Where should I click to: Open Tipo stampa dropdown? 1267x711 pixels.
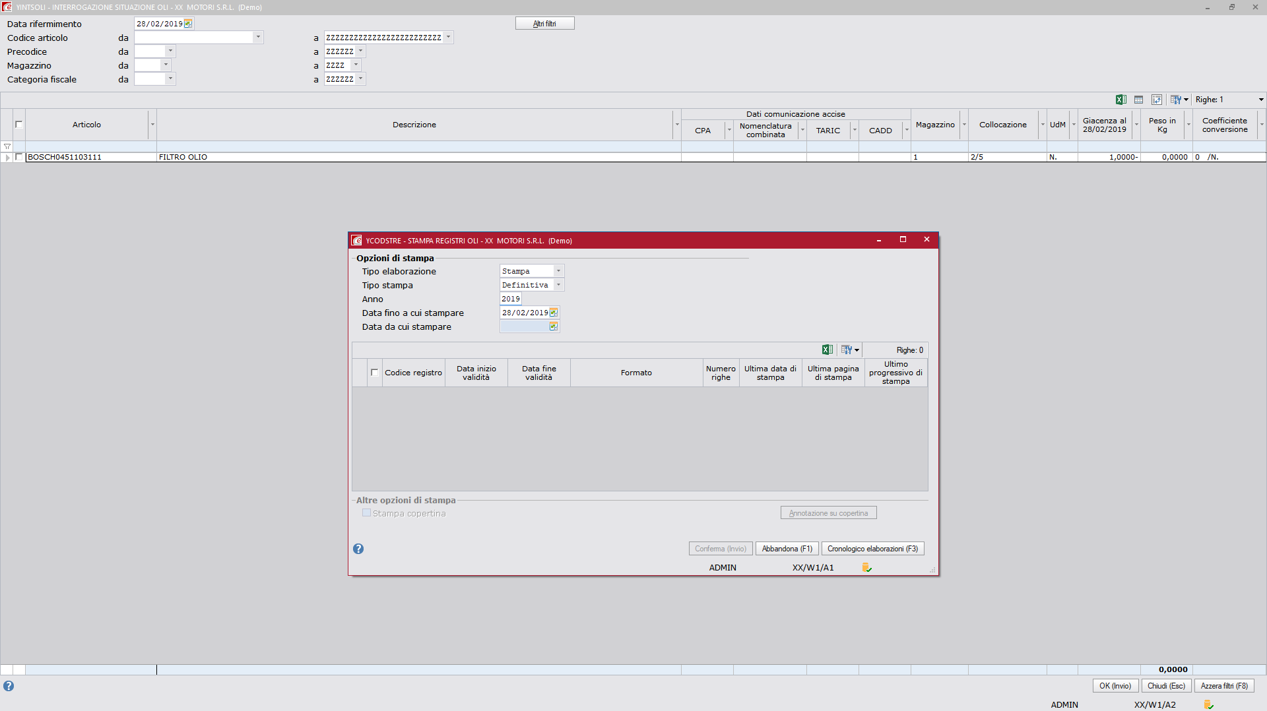(558, 285)
